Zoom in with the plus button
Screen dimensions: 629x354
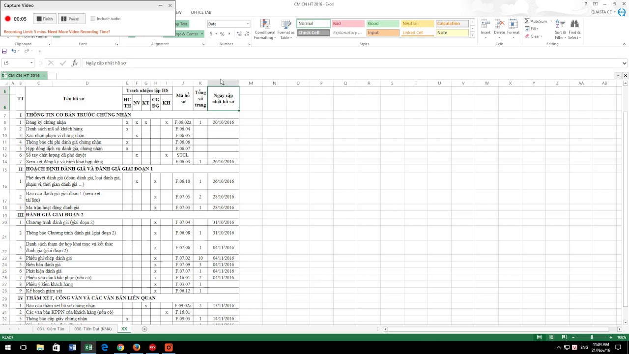[611, 337]
